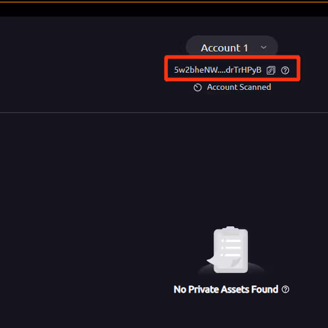The height and width of the screenshot is (328, 328).
Task: Open help icon next to No Private Assets Found
Action: [x=285, y=289]
